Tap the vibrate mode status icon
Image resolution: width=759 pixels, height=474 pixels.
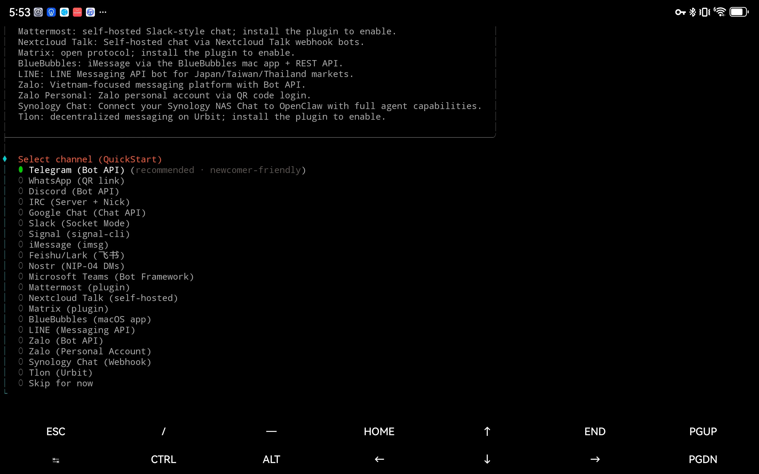[x=705, y=12]
